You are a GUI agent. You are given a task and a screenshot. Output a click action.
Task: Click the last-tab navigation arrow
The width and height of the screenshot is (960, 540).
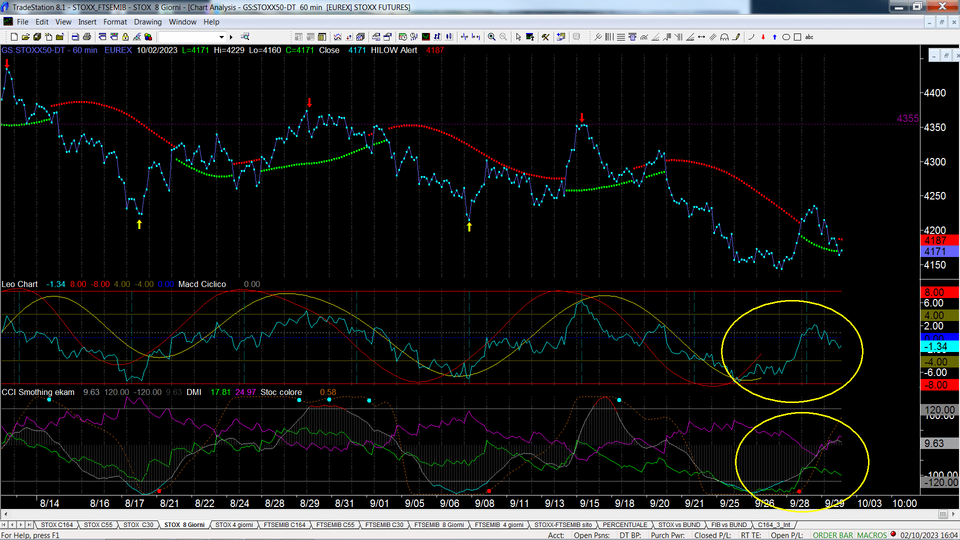coord(29,525)
